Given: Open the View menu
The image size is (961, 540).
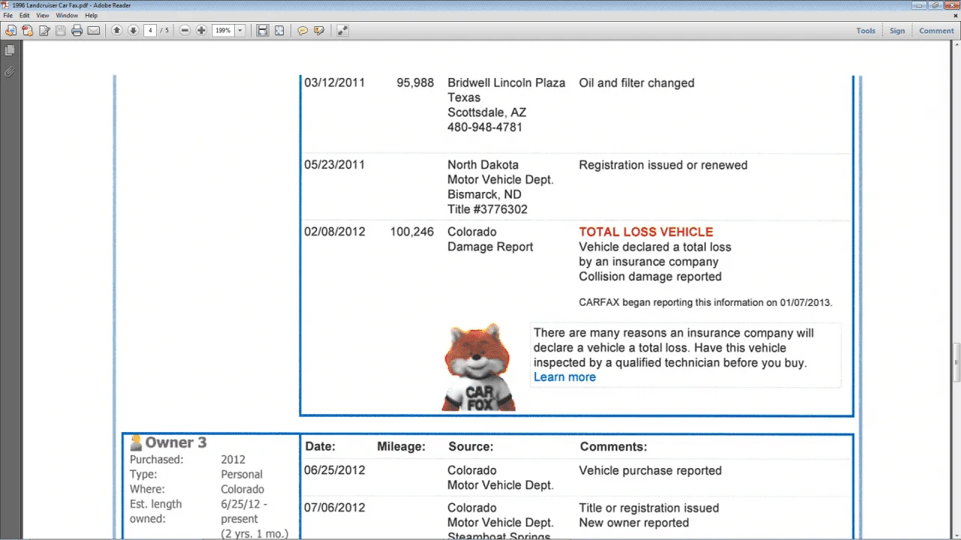Looking at the screenshot, I should [x=43, y=15].
